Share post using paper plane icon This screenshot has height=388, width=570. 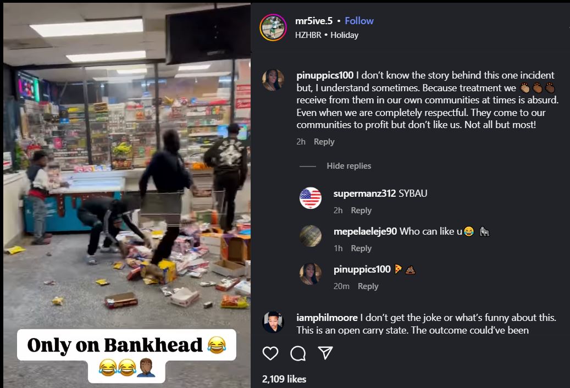coord(325,353)
